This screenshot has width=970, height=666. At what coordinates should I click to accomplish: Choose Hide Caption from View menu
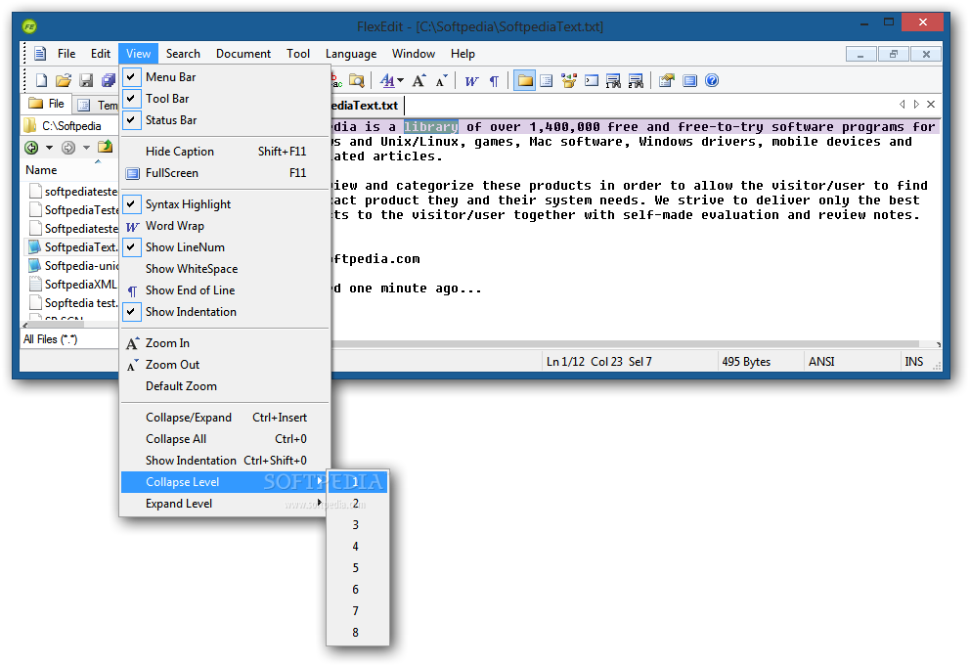[x=225, y=152]
